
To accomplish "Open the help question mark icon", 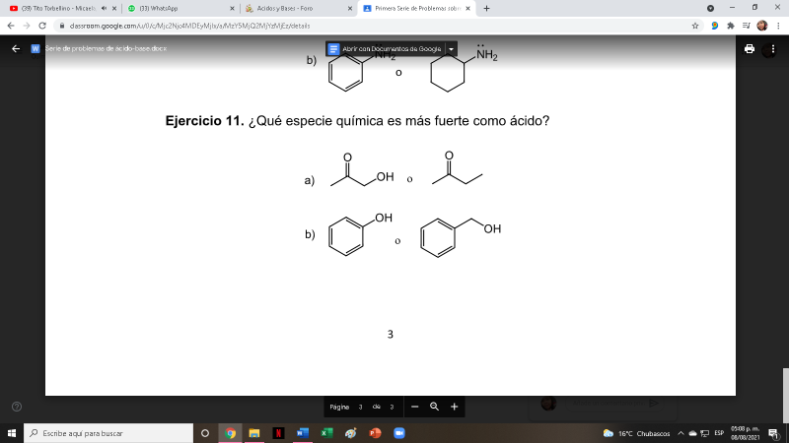I will 17,407.
